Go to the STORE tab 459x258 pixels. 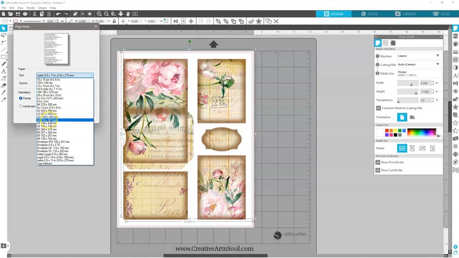pyautogui.click(x=369, y=14)
